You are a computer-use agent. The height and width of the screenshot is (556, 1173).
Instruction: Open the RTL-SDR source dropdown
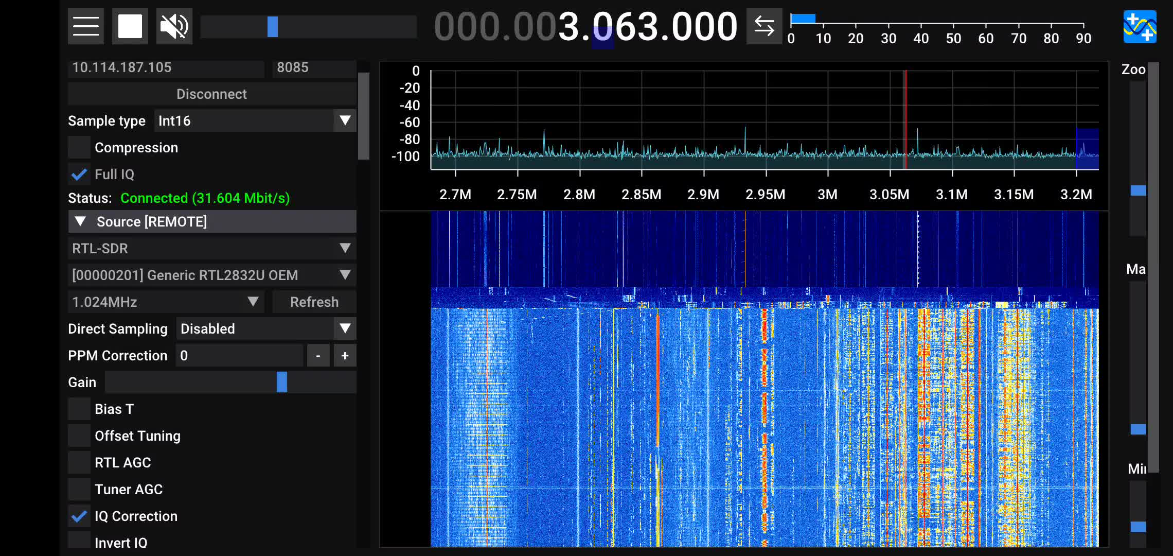point(212,249)
